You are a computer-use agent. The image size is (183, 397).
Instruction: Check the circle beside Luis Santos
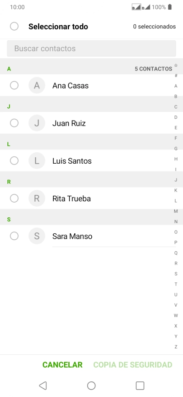pyautogui.click(x=14, y=161)
